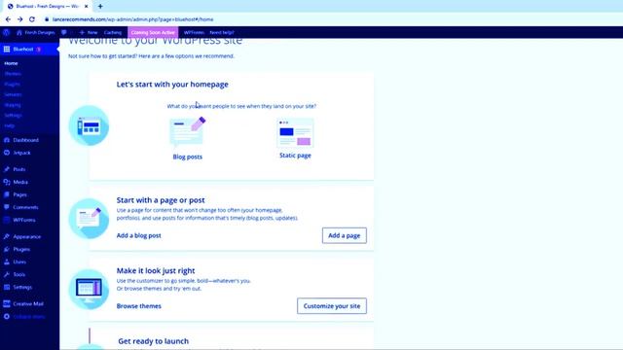This screenshot has width=623, height=350.
Task: Click the Appearance brush icon
Action: tap(7, 236)
